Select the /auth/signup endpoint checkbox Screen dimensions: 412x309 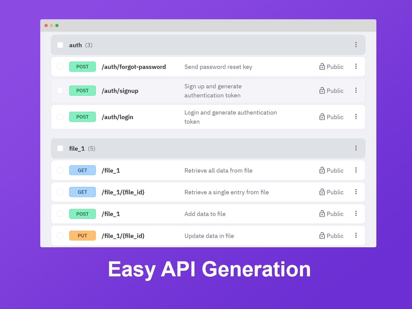(x=60, y=90)
